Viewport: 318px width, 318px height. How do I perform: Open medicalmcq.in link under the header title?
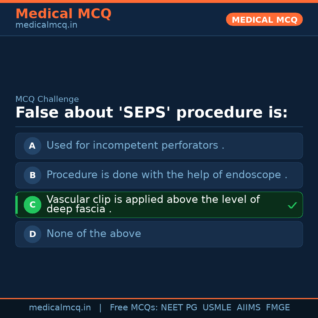point(46,25)
